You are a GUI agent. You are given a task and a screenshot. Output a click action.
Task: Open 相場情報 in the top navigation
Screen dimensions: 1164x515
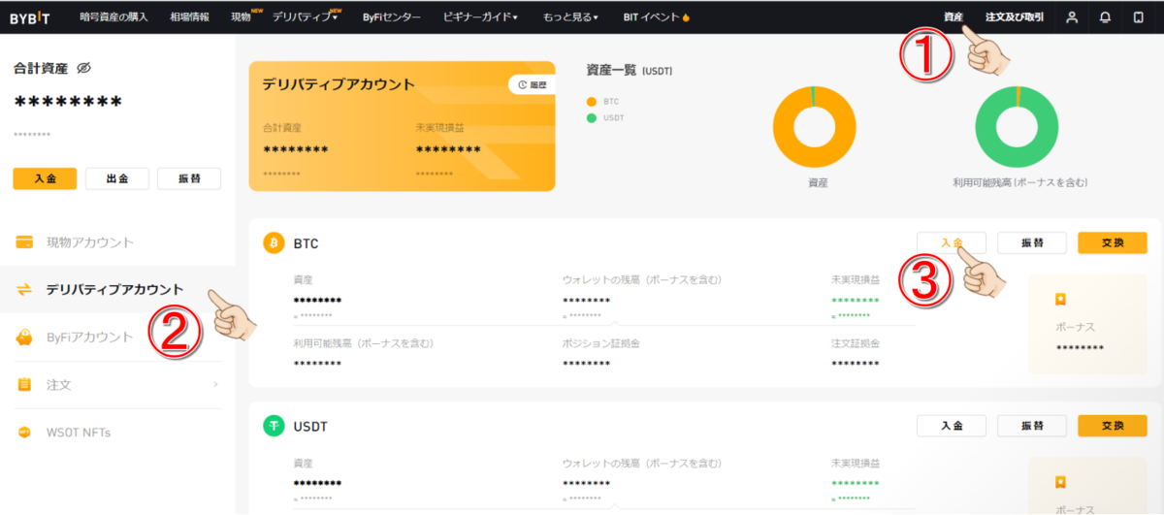(189, 17)
